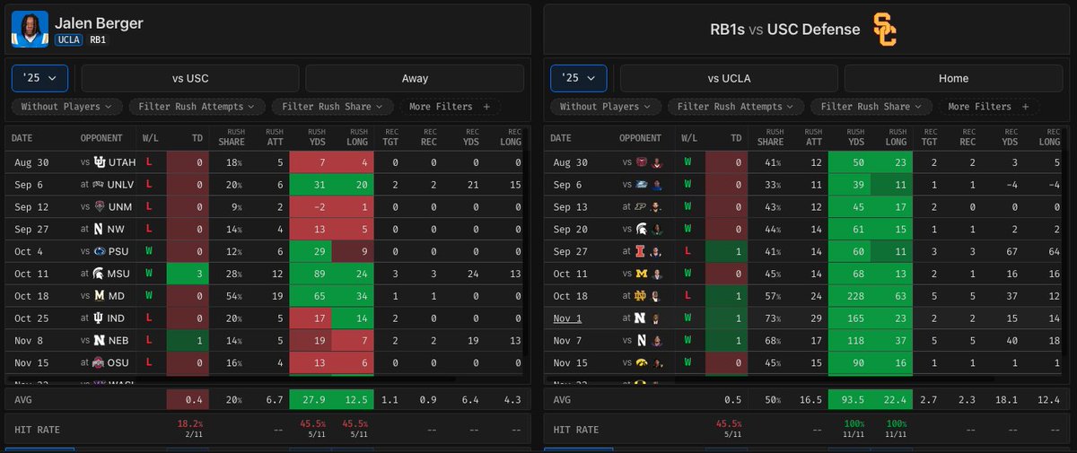Open More Filters in USC Defense panel
1077x453 pixels.
coord(989,107)
